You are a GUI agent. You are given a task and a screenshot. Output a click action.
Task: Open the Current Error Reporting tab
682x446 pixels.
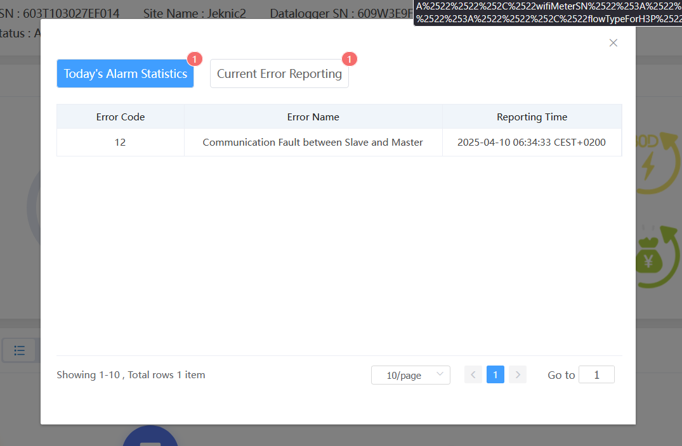tap(279, 73)
